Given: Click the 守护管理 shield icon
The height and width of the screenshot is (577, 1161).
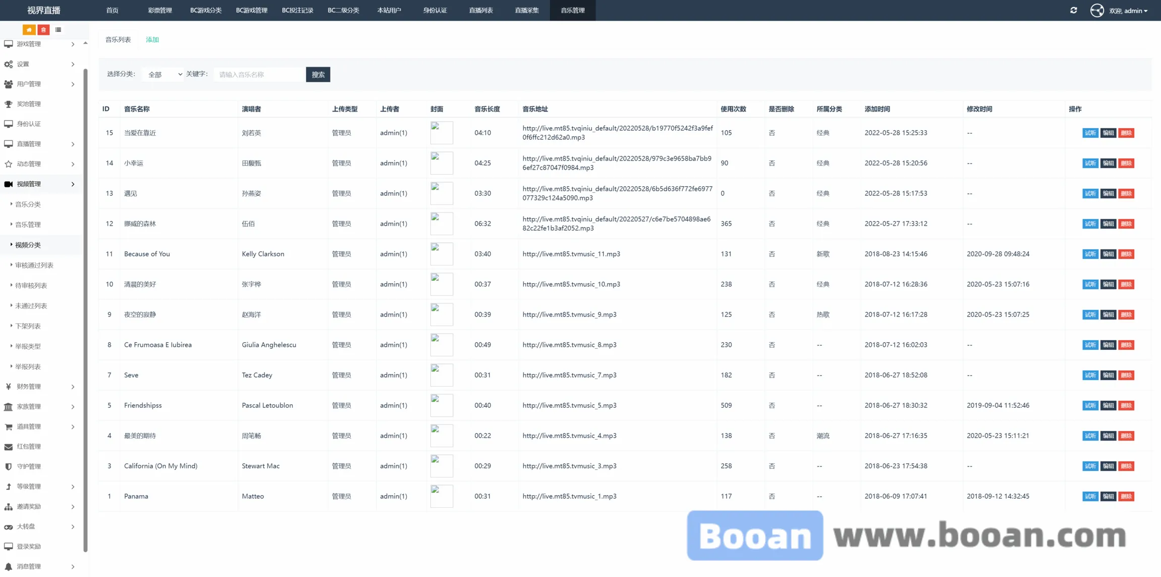Looking at the screenshot, I should click(9, 466).
